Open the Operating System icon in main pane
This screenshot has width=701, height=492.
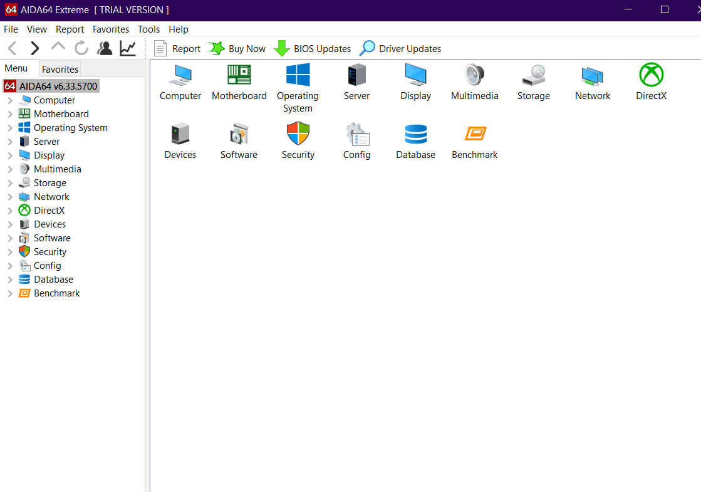[298, 75]
